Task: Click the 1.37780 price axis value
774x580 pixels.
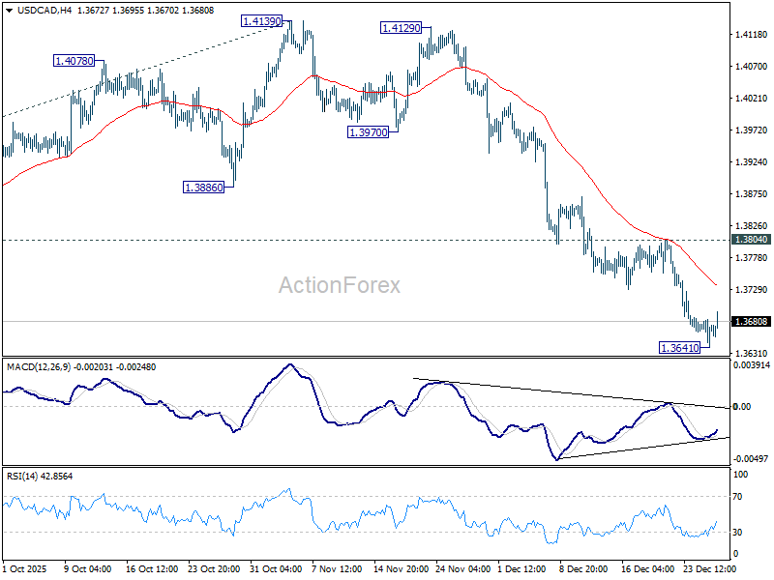Action: (x=752, y=257)
